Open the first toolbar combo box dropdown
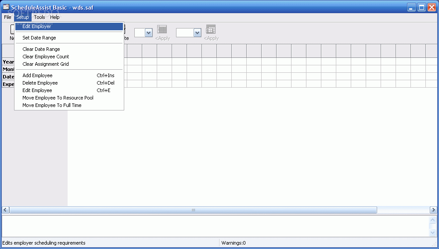This screenshot has height=249, width=439. click(x=148, y=33)
